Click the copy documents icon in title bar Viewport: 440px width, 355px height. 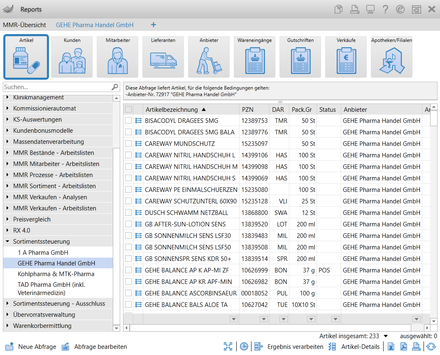(338, 9)
